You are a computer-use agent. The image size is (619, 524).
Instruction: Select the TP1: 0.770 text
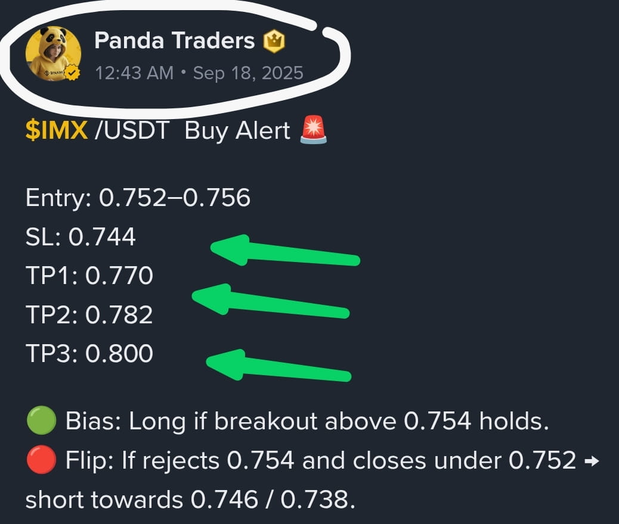click(89, 276)
